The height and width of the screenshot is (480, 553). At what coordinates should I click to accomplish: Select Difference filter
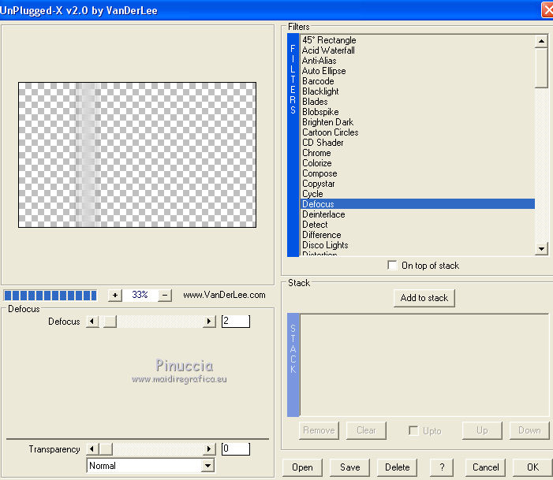tap(417, 235)
